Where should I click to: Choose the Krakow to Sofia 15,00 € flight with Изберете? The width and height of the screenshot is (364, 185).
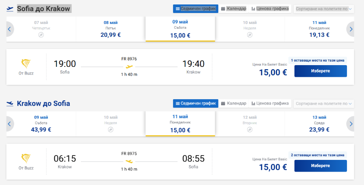pyautogui.click(x=321, y=166)
